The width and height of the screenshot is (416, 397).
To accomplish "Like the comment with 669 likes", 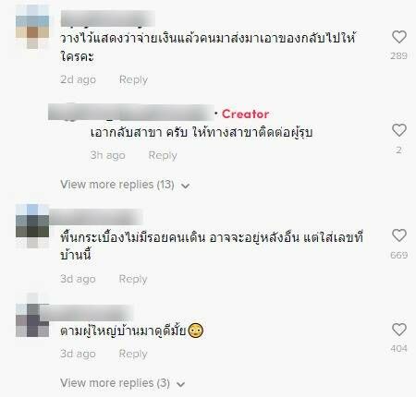I will (x=399, y=235).
